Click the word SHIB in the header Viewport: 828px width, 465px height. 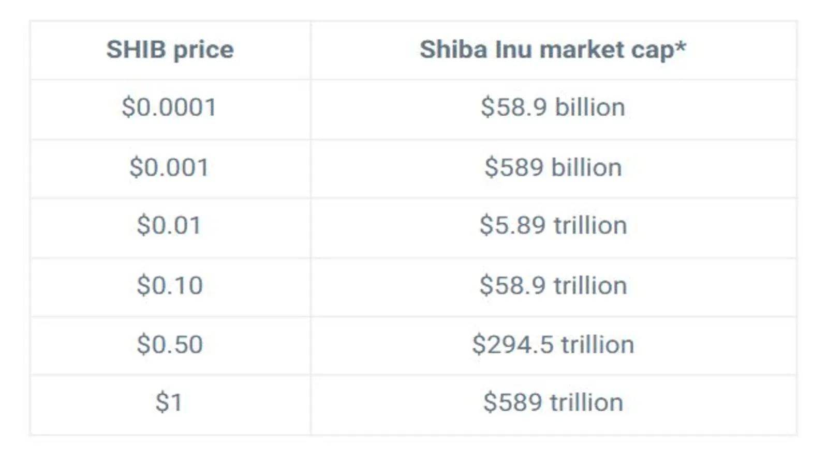coord(136,50)
